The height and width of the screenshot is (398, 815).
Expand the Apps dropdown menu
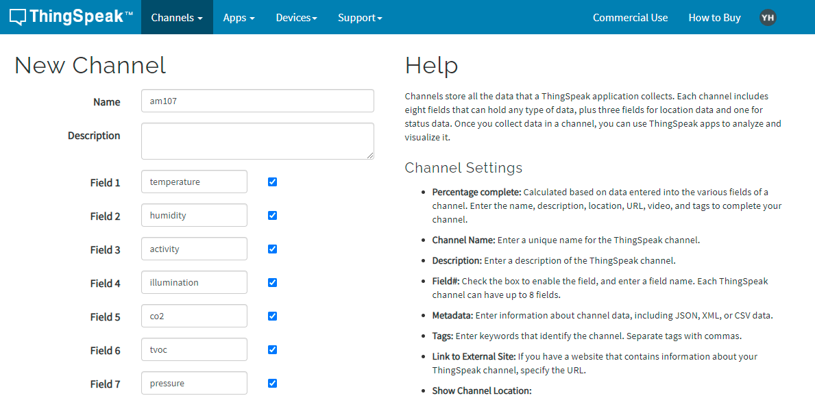pyautogui.click(x=239, y=17)
